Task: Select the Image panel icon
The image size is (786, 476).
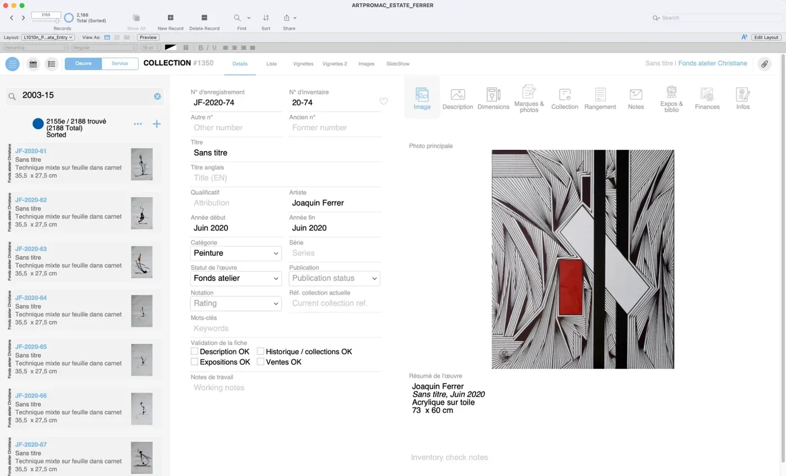Action: 422,98
